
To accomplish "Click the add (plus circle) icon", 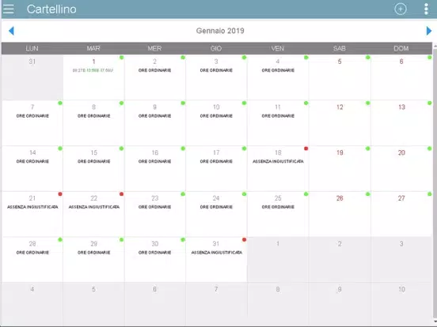I will point(401,9).
